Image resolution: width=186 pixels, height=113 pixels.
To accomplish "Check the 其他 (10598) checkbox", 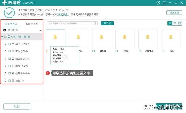I will (x=10, y=44).
